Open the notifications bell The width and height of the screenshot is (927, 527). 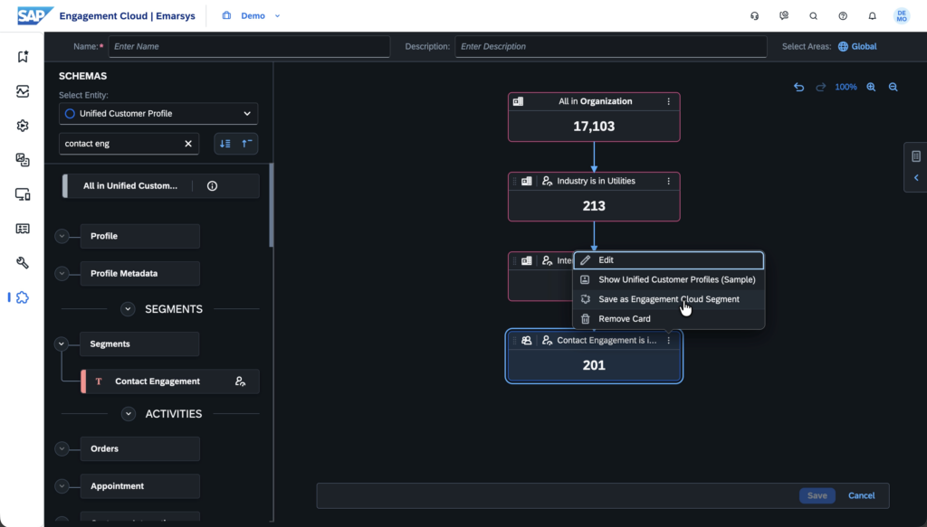coord(872,16)
